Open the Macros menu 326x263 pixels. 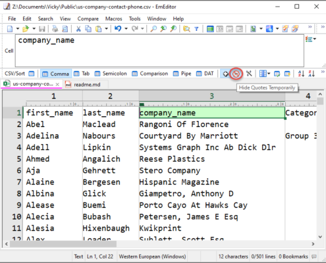coord(113,19)
